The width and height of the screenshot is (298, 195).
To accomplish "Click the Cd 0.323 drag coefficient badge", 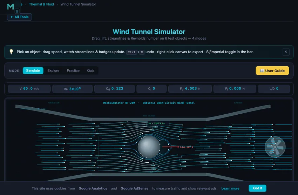I will [x=115, y=89].
